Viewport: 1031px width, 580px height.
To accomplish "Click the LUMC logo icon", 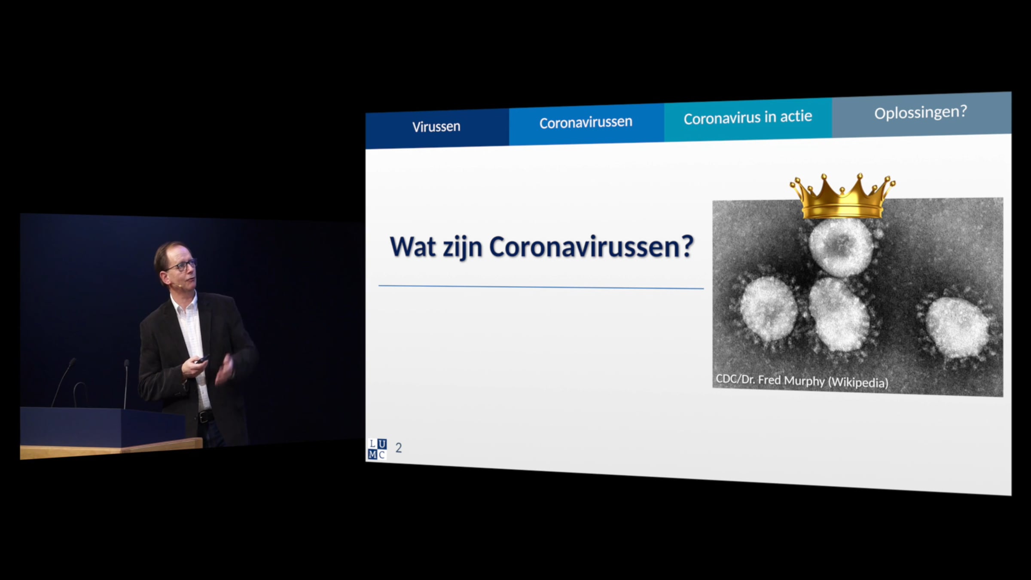I will (377, 449).
